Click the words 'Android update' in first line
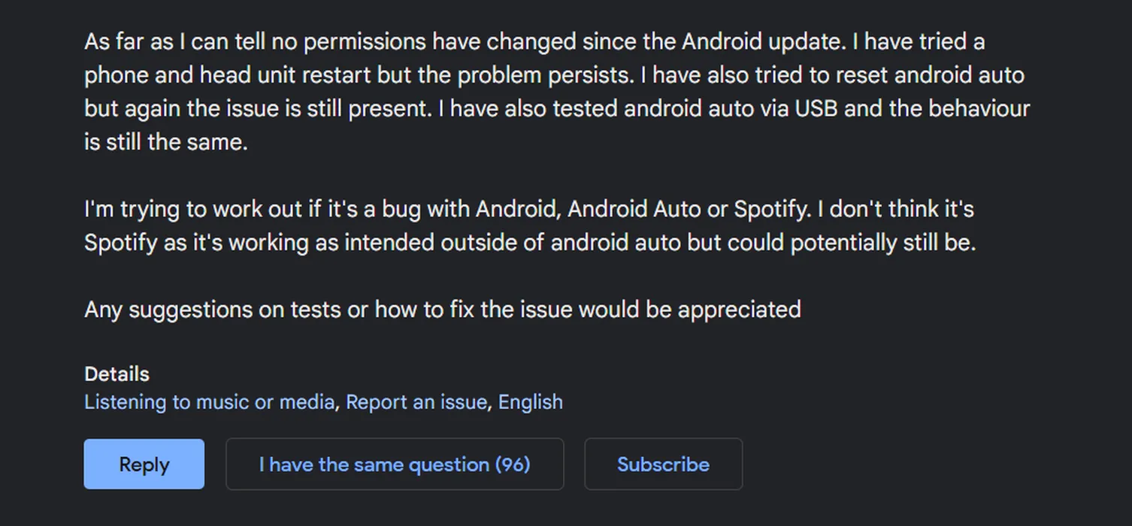 (764, 42)
